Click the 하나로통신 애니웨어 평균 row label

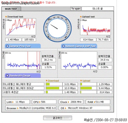[x=24, y=84]
